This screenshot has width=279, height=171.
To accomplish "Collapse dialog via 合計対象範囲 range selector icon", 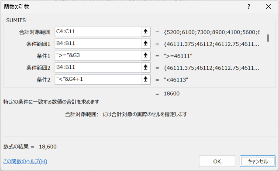I will tap(146, 32).
